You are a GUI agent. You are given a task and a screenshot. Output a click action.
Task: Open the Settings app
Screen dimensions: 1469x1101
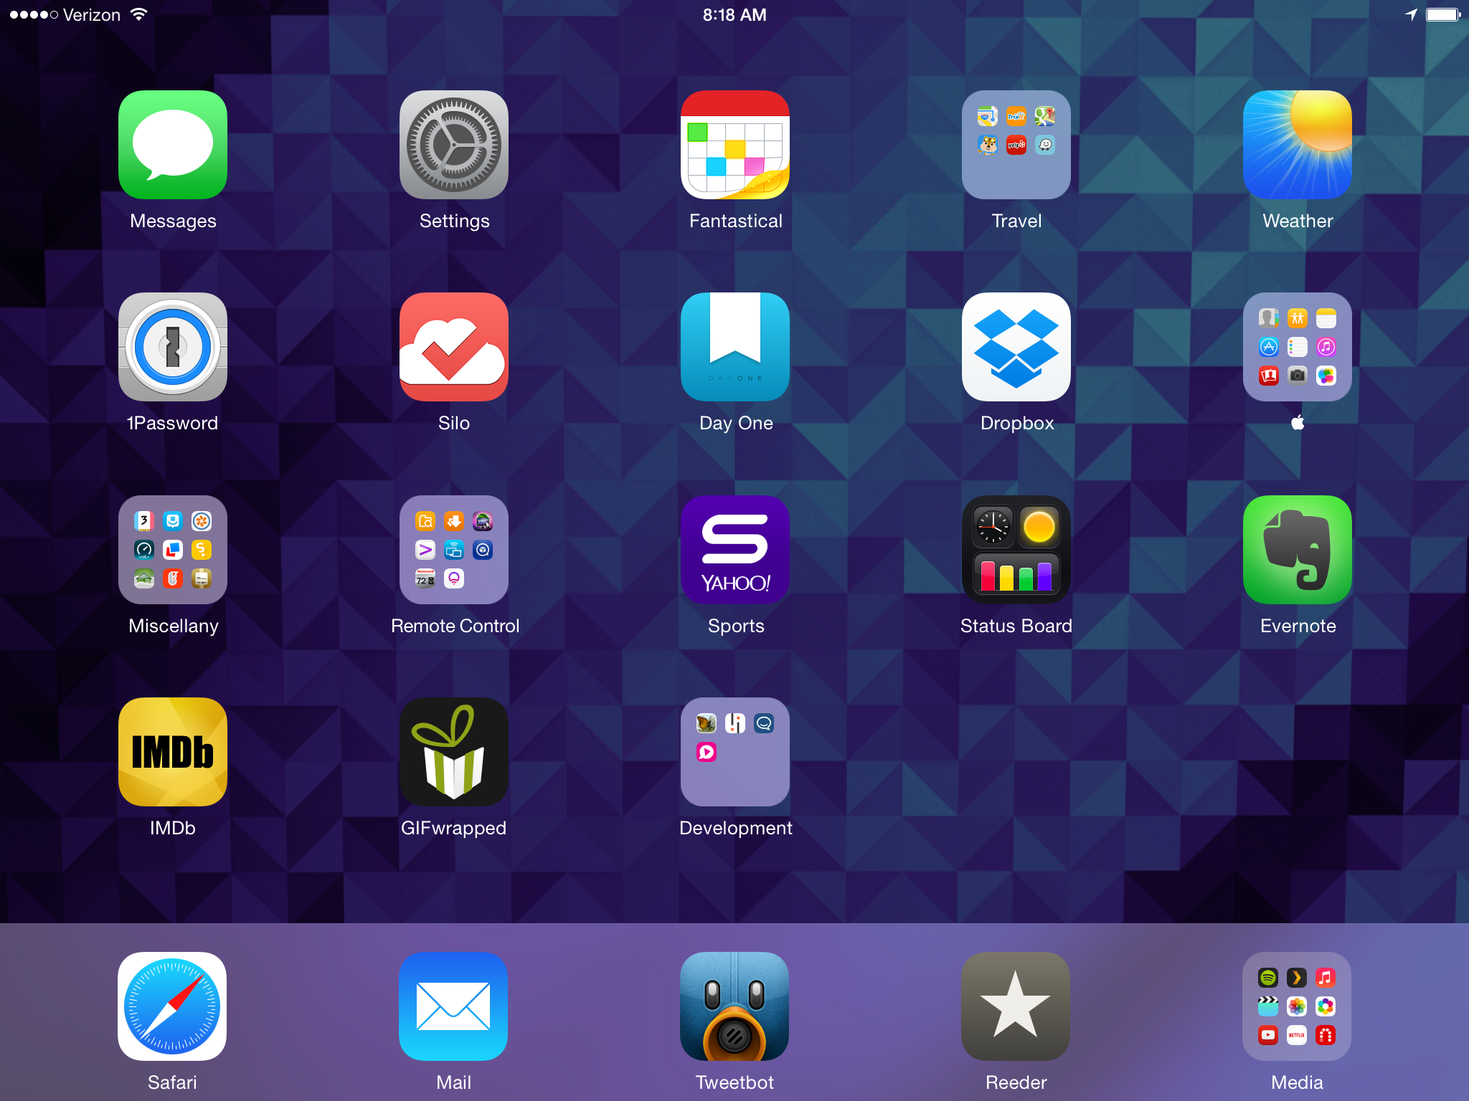pos(454,145)
